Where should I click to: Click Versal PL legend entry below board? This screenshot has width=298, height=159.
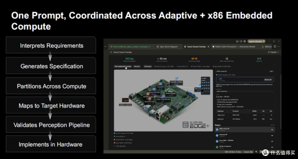click(124, 133)
